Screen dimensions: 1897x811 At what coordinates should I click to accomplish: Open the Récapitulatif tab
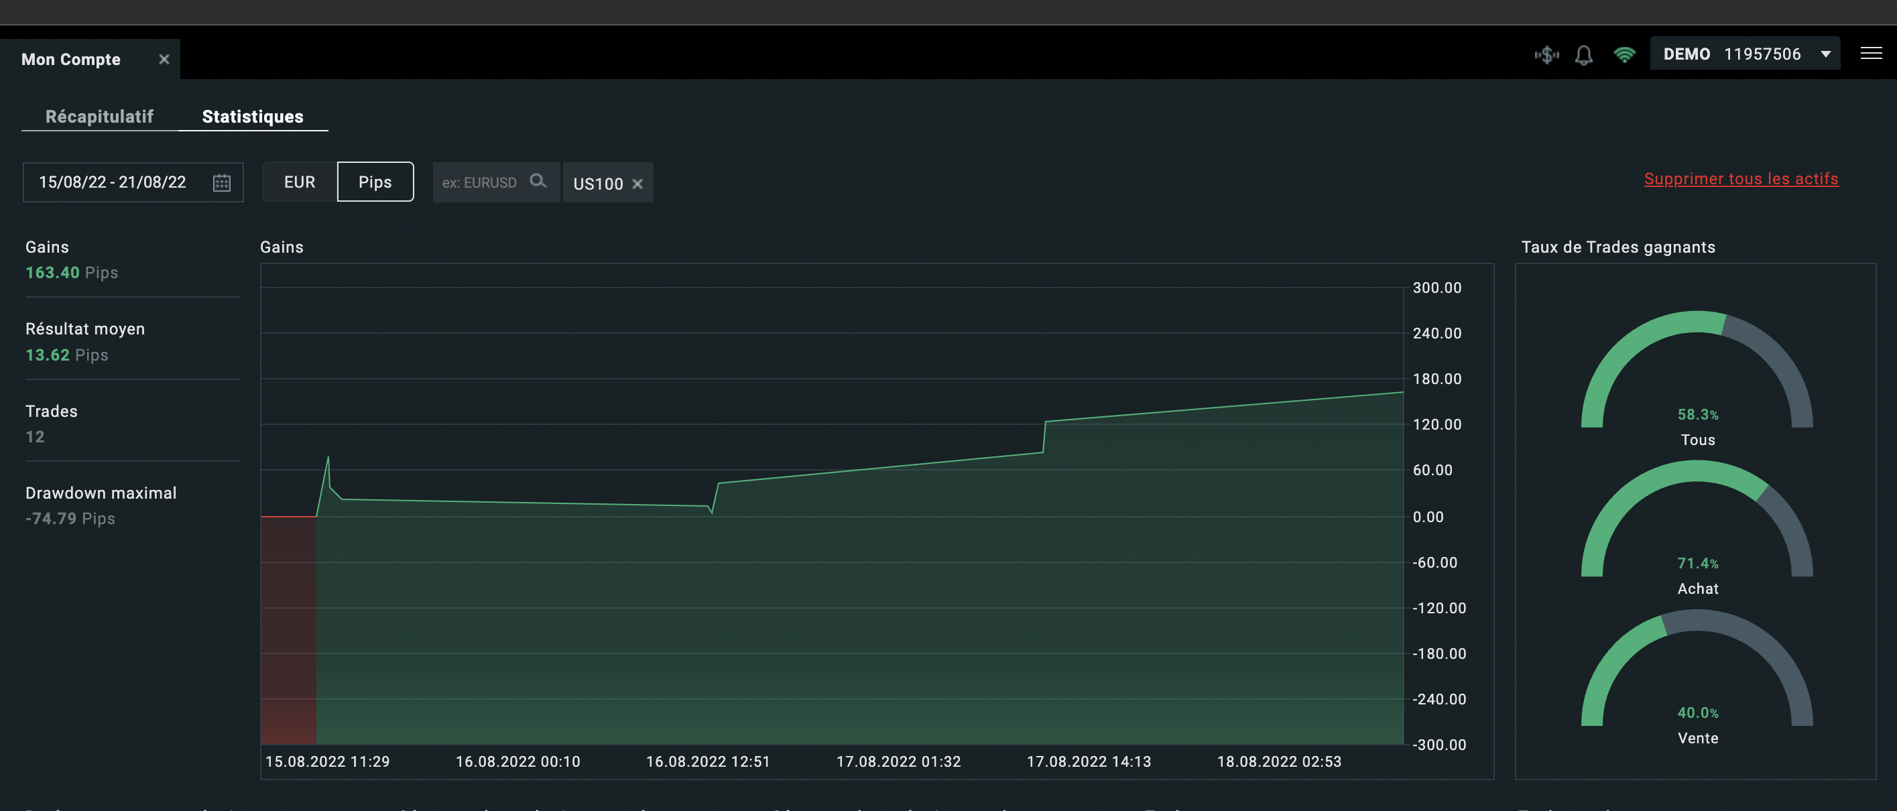coord(99,117)
